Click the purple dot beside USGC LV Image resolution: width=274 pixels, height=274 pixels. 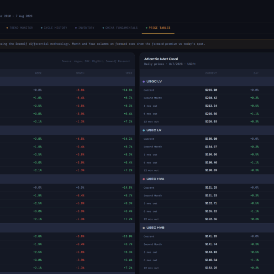click(x=144, y=82)
